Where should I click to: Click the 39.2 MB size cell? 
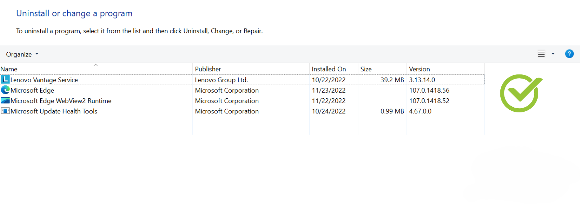[x=392, y=80]
